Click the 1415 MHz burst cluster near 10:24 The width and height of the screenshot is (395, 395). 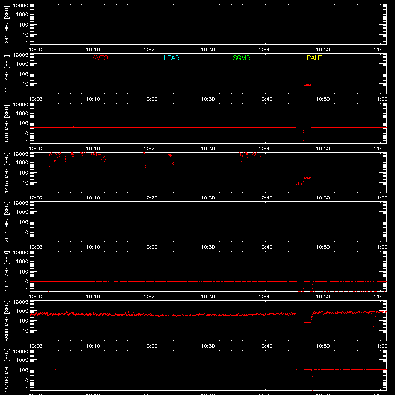pyautogui.click(x=171, y=161)
